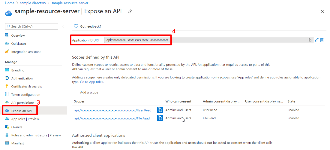Open the Manifest page
This screenshot has width=330, height=150.
(17, 143)
